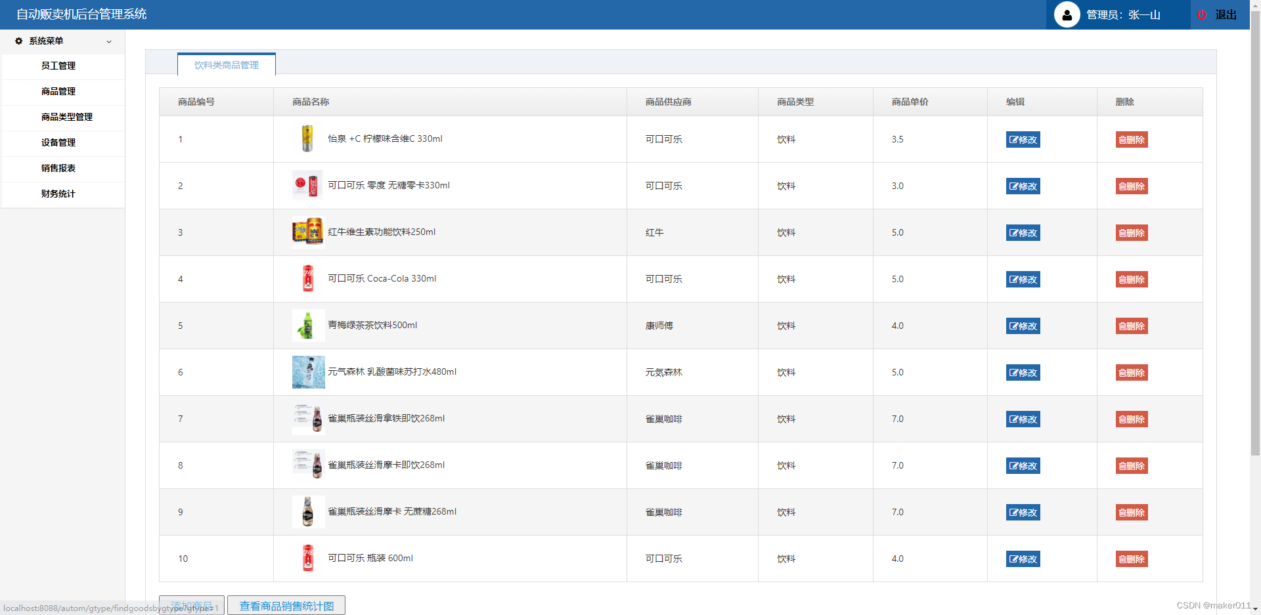This screenshot has width=1261, height=615.
Task: Open 销售报表 in the sidebar
Action: (58, 168)
